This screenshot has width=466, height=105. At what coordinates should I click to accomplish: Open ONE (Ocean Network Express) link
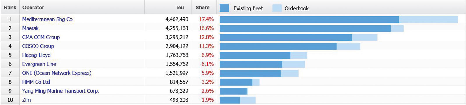(x=57, y=73)
